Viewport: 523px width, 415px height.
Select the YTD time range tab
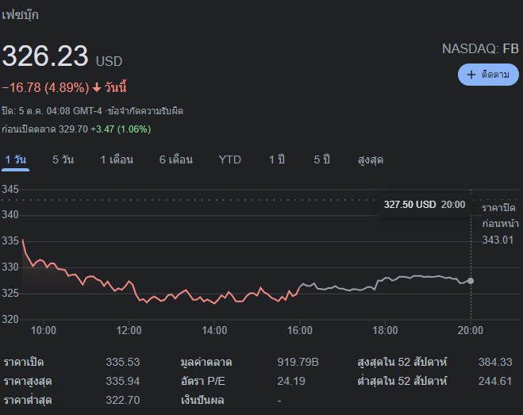[230, 159]
